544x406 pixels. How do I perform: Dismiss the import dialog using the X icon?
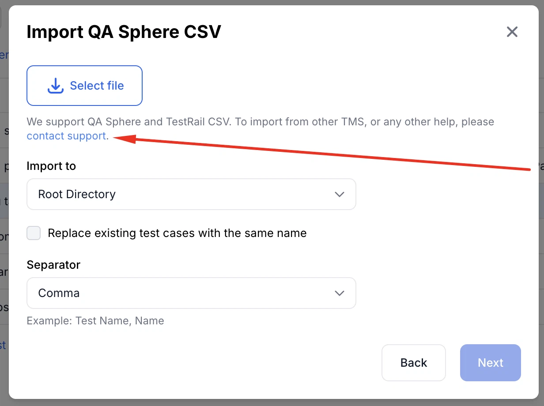click(x=512, y=32)
